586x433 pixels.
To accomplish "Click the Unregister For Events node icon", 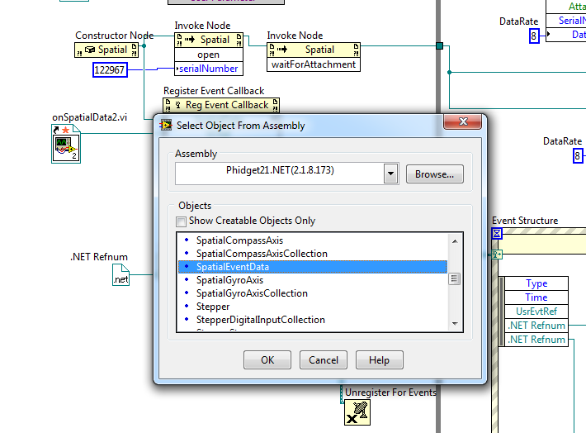I will click(357, 412).
